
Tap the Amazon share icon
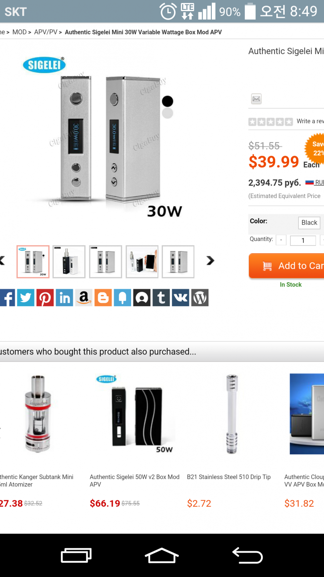pos(84,297)
